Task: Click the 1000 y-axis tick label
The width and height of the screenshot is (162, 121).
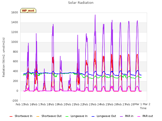Action: (x=15, y=42)
